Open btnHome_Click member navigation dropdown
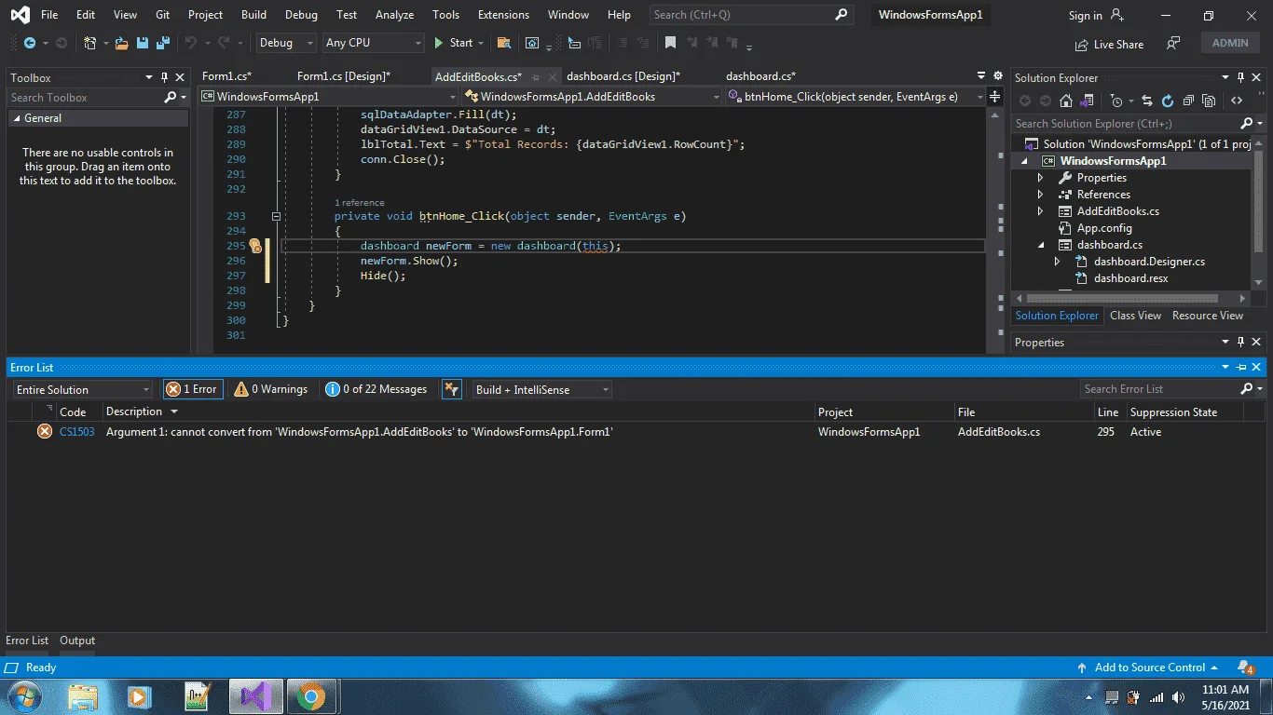Viewport: 1273px width, 715px height. click(x=856, y=96)
